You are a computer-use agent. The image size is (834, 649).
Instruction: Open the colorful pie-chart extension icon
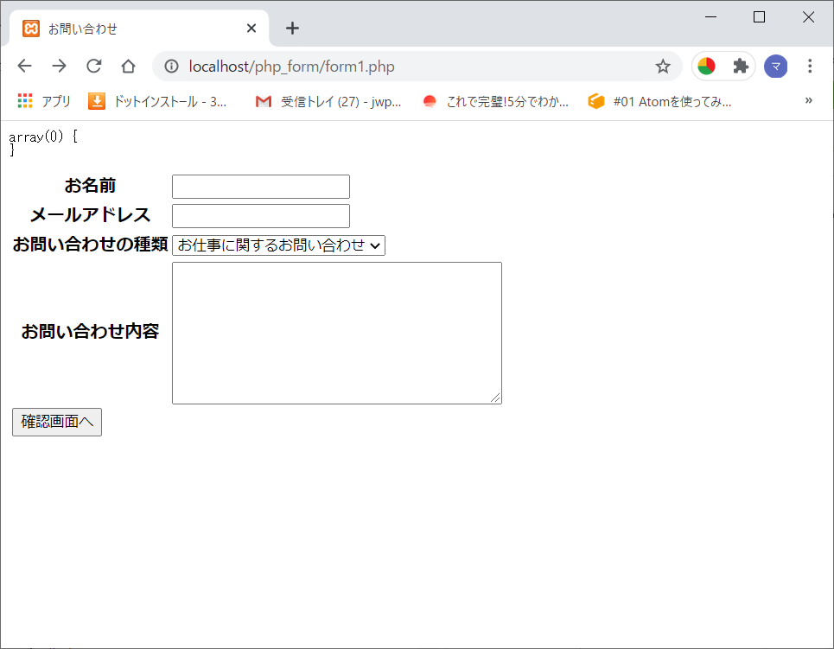[x=706, y=67]
